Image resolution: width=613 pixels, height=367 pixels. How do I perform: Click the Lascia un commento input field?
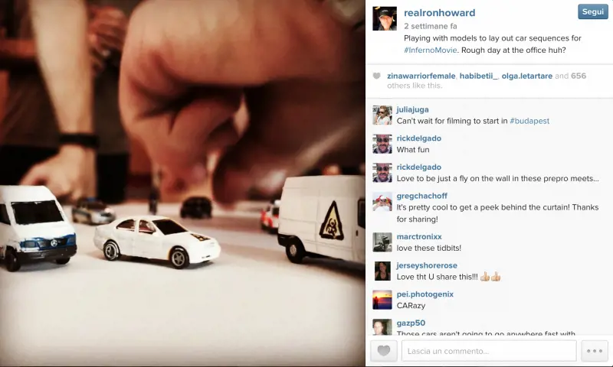(489, 351)
